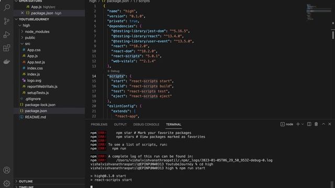This screenshot has width=335, height=188.
Task: Click the "react-app" value on line 22
Action: [x=126, y=116]
